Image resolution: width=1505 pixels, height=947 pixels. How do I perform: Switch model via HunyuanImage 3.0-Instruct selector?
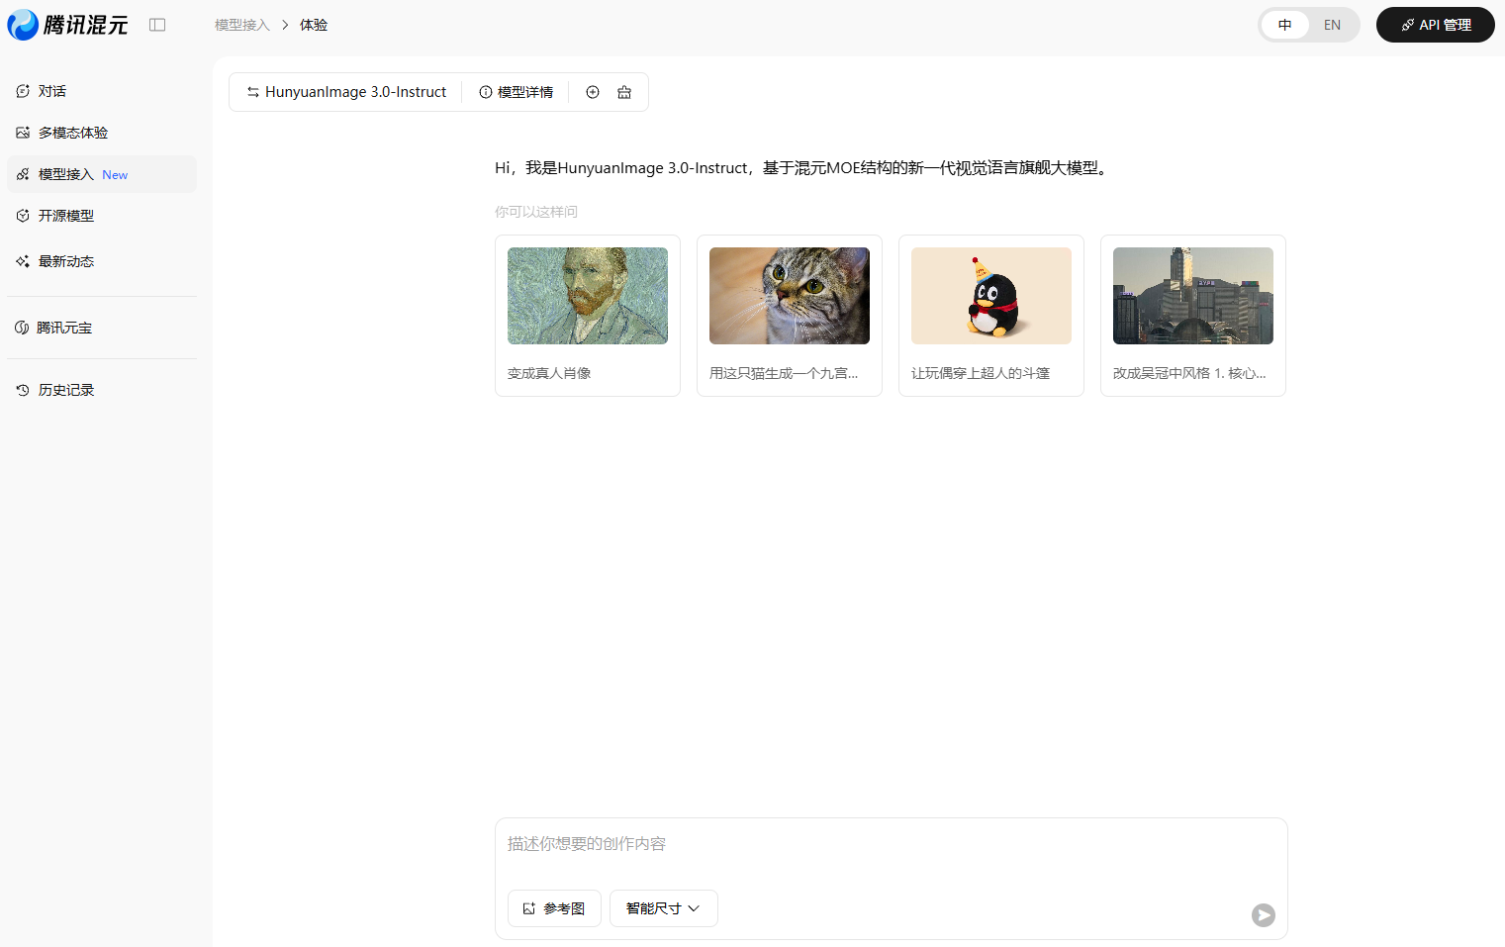pyautogui.click(x=346, y=92)
